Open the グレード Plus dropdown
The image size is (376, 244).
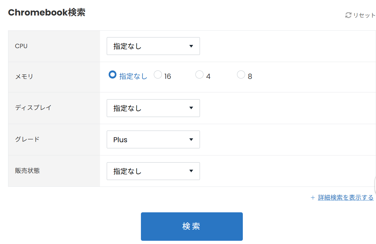(153, 139)
